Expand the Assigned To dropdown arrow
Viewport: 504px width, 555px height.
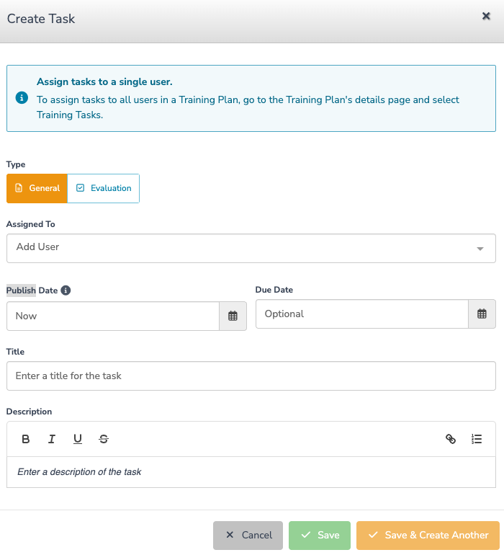(480, 249)
